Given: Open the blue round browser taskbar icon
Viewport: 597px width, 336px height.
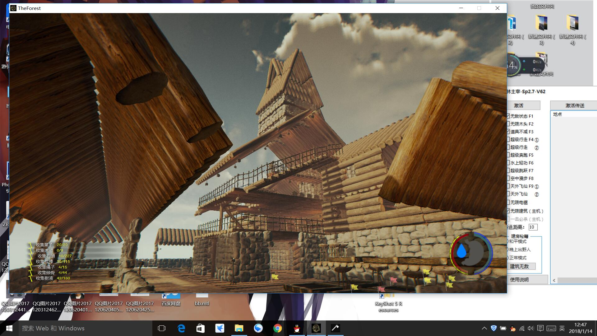Looking at the screenshot, I should (x=258, y=328).
